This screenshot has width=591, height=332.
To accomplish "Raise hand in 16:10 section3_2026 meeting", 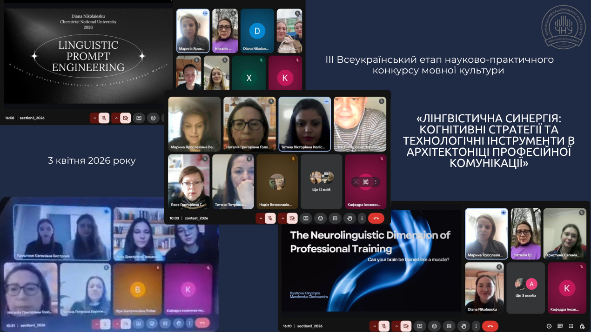I will (463, 326).
